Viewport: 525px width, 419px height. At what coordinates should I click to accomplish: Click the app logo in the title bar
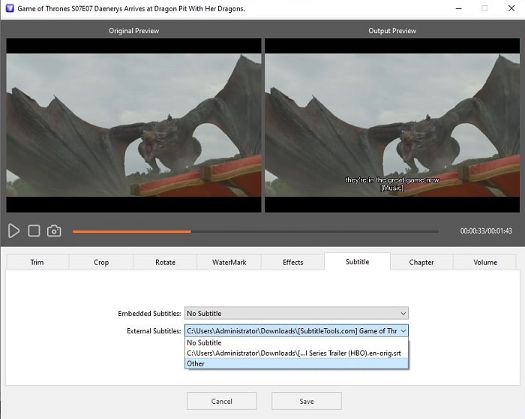(9, 8)
